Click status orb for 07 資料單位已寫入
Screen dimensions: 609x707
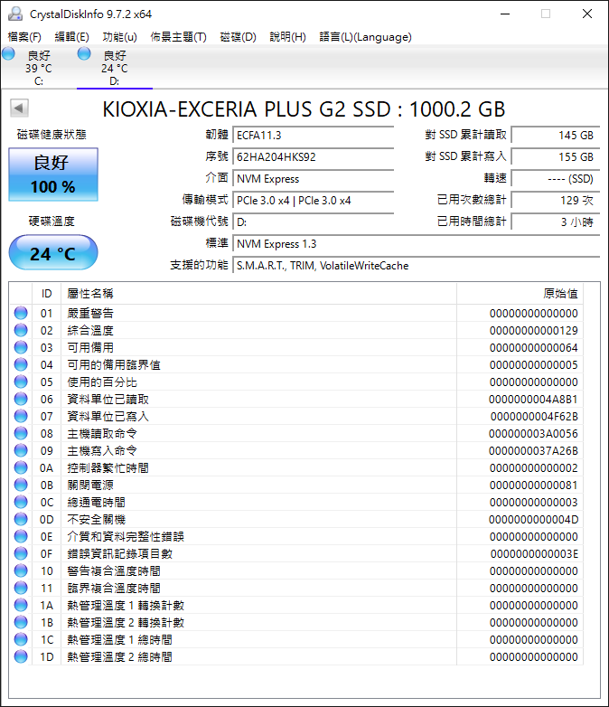21,416
